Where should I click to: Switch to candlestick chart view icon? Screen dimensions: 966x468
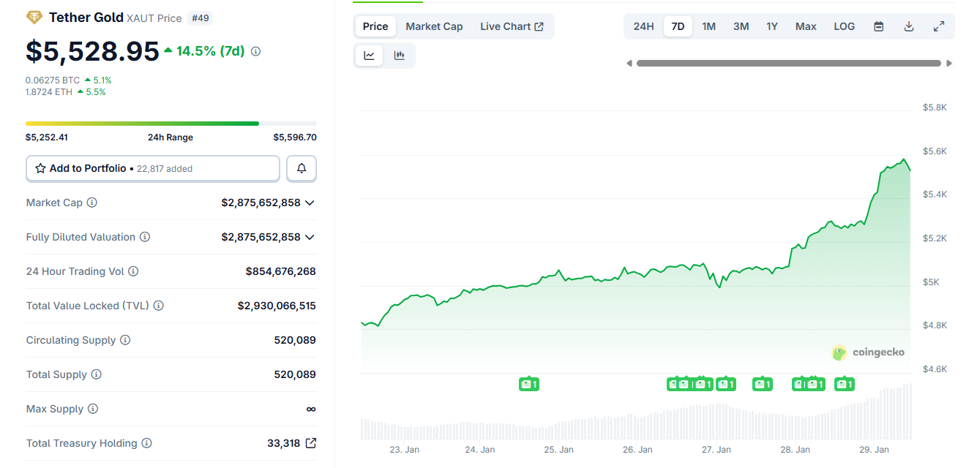pyautogui.click(x=399, y=56)
